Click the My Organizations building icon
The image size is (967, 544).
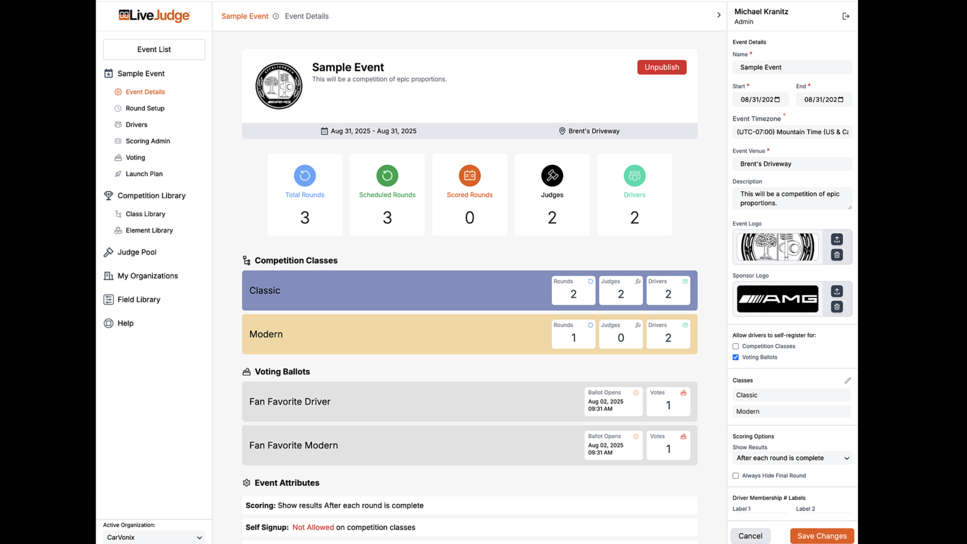(108, 276)
